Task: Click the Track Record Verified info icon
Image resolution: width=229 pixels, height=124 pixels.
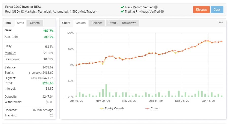Action: pyautogui.click(x=156, y=7)
